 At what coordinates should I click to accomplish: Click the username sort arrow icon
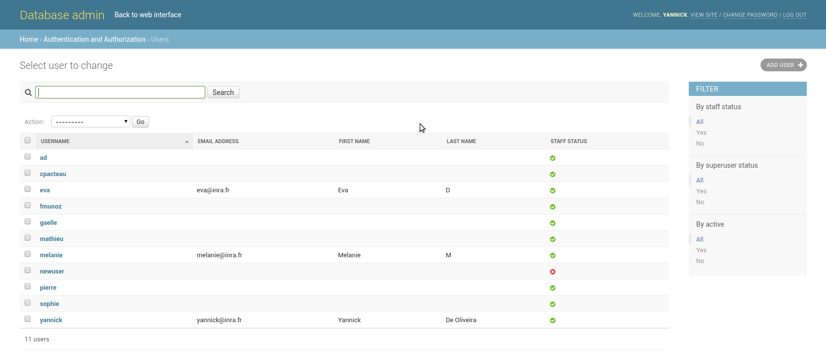point(187,142)
